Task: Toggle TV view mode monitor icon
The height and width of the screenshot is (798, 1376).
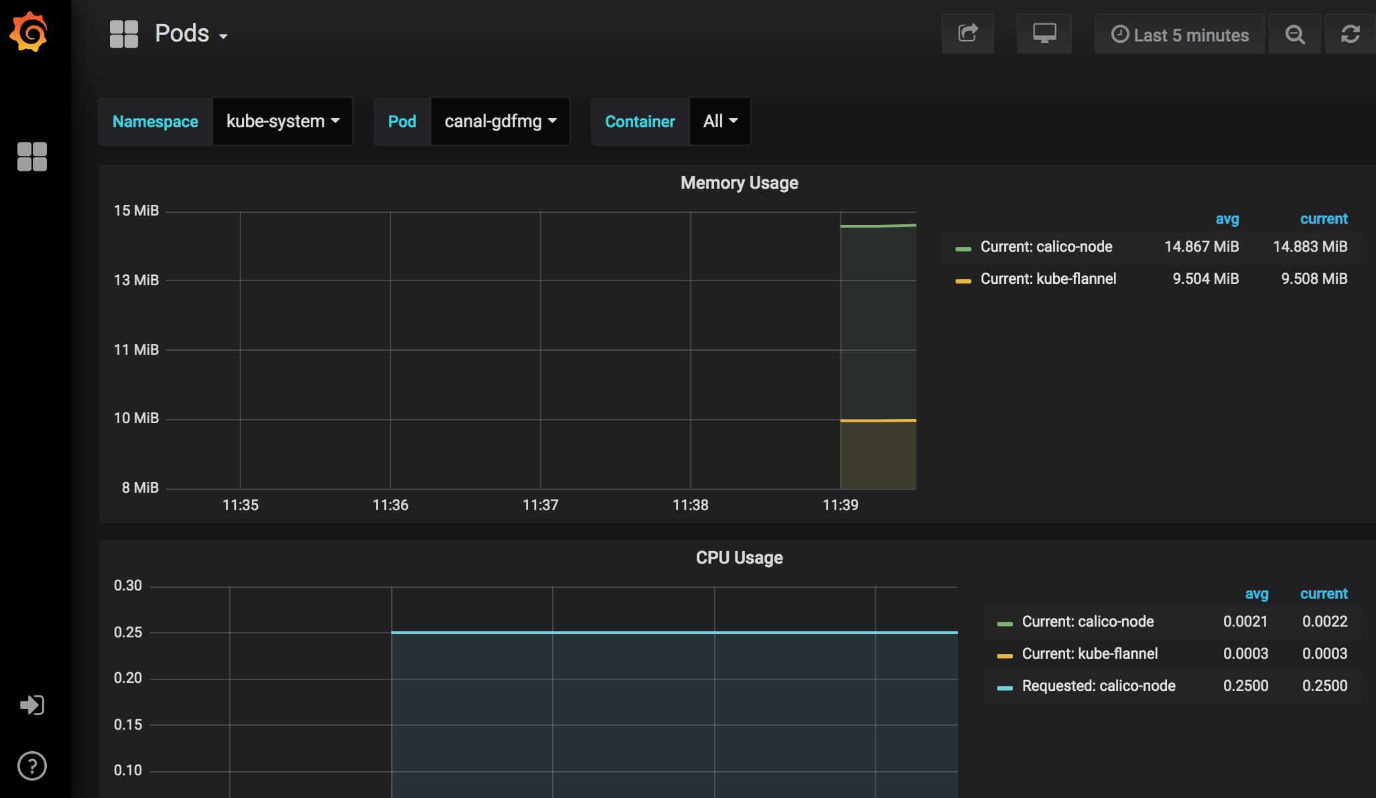Action: click(1044, 33)
